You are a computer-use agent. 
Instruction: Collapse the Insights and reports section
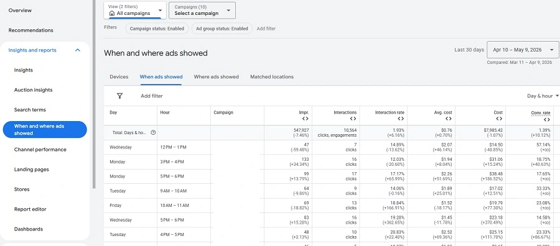click(x=78, y=50)
